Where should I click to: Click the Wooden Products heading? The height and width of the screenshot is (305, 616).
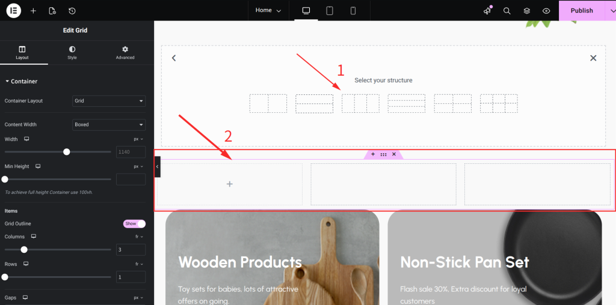coord(240,262)
